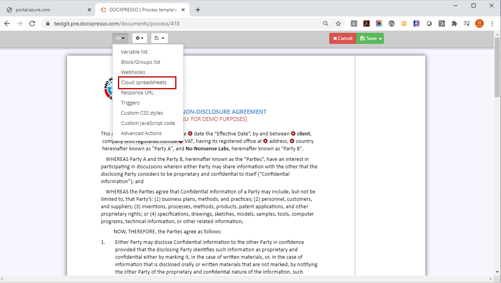The width and height of the screenshot is (501, 283).
Task: Open the W wave extension icon
Action: [x=392, y=23]
